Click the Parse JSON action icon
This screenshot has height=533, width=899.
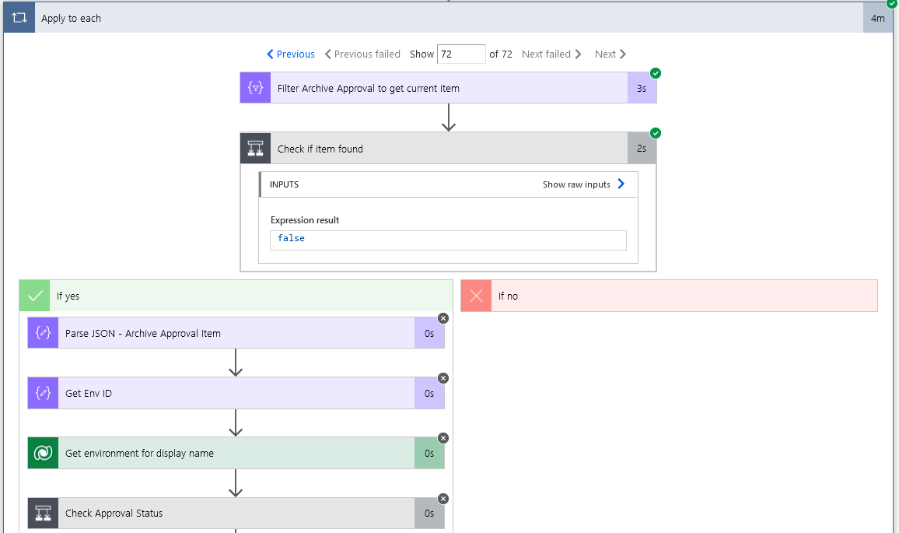tap(42, 332)
